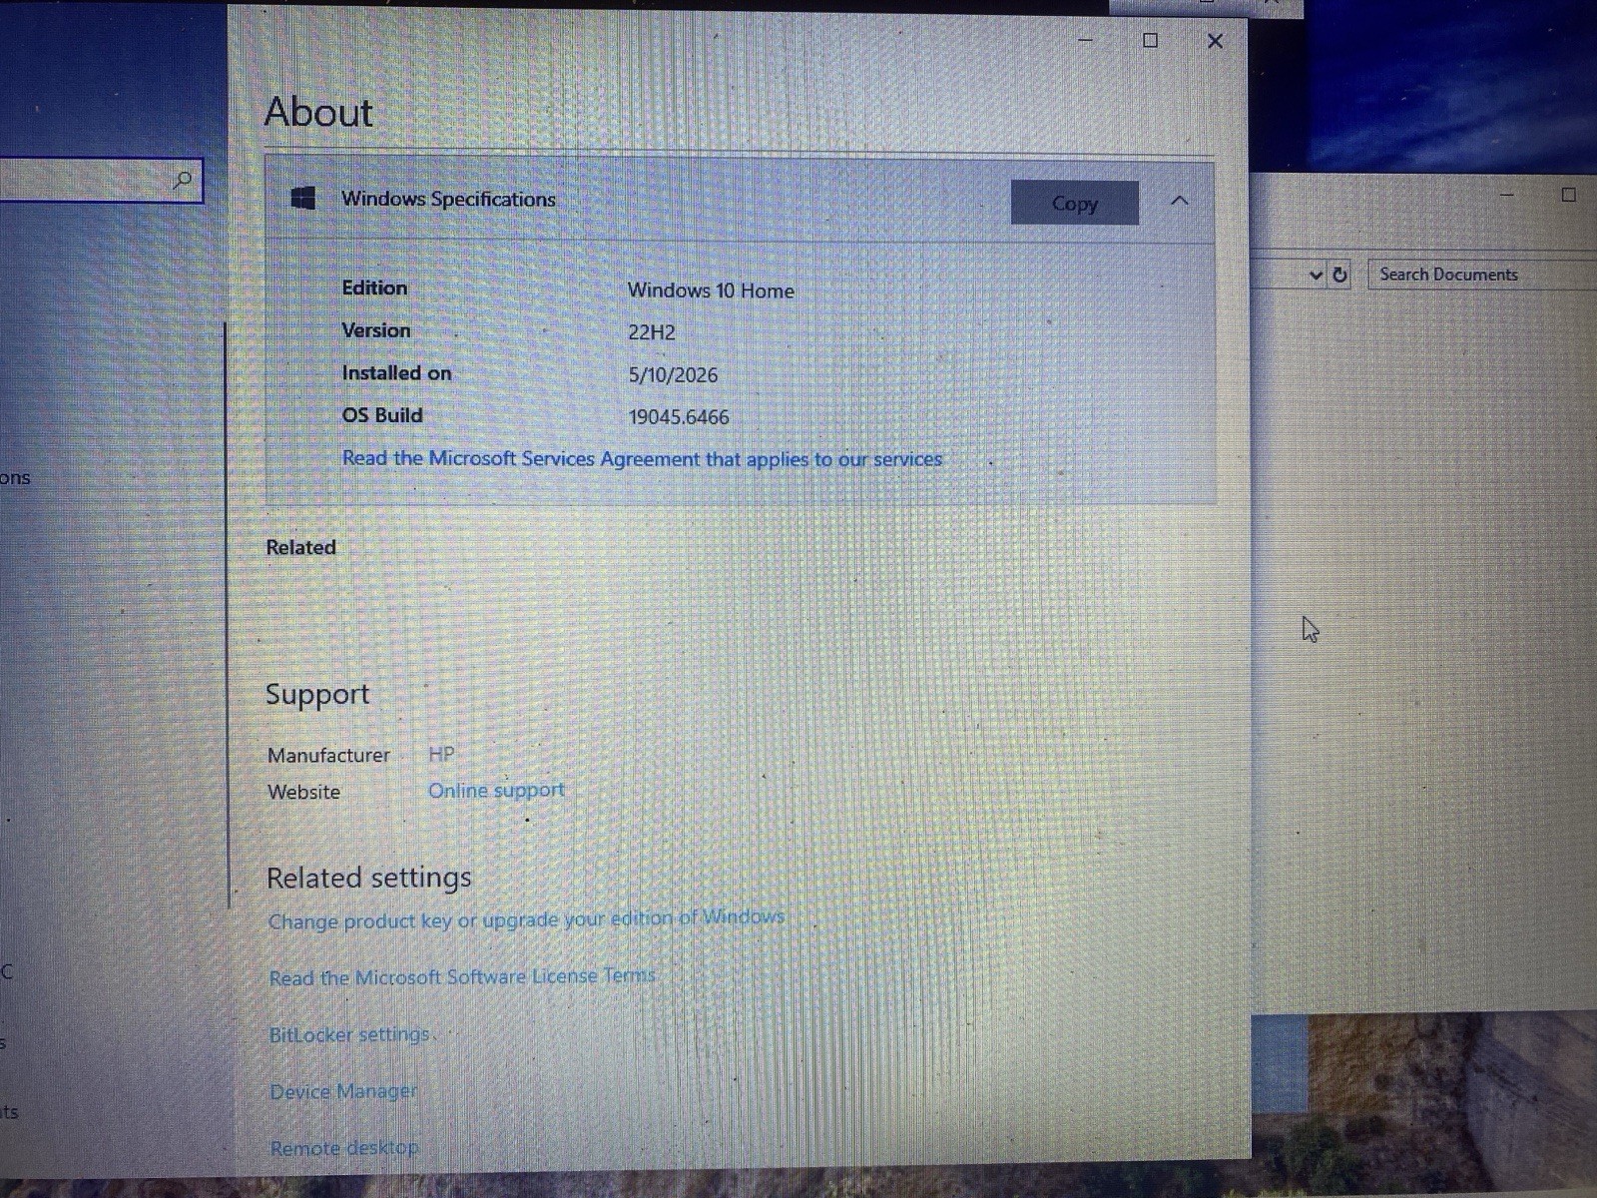Screen dimensions: 1597x1198
Task: Maximize the background Explorer window
Action: (x=1568, y=195)
